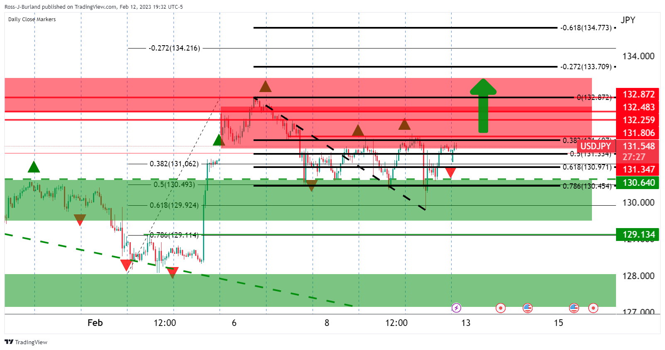The image size is (665, 350).
Task: Click the Daily Close Markers indicator label
Action: tap(32, 19)
